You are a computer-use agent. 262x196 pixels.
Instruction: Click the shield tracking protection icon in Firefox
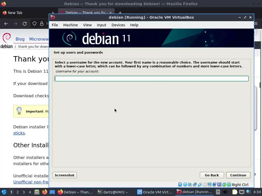[35, 24]
